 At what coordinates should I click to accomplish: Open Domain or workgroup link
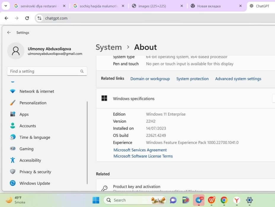(x=150, y=79)
